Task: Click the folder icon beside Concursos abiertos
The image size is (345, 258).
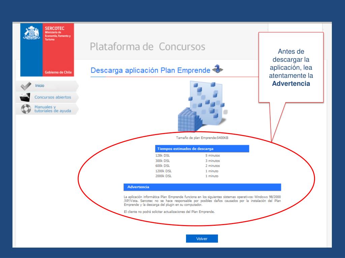Action: 25,97
